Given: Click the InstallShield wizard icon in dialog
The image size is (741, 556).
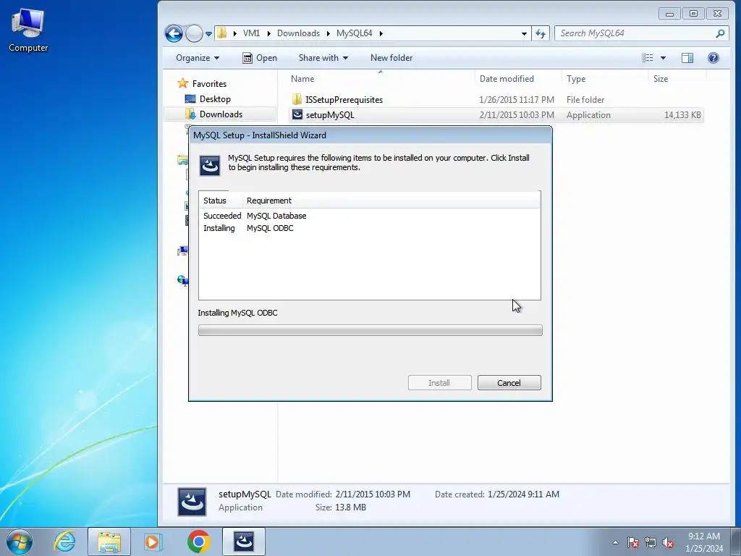Looking at the screenshot, I should point(210,166).
